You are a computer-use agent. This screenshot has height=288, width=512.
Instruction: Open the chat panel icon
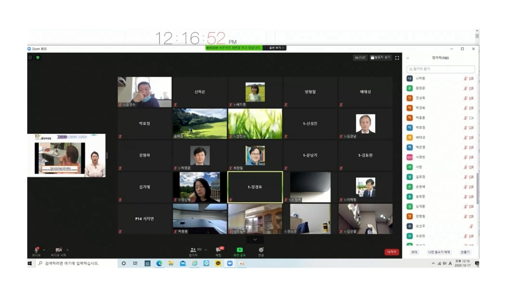tap(219, 251)
